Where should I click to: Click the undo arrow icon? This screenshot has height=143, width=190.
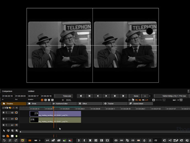point(4,141)
